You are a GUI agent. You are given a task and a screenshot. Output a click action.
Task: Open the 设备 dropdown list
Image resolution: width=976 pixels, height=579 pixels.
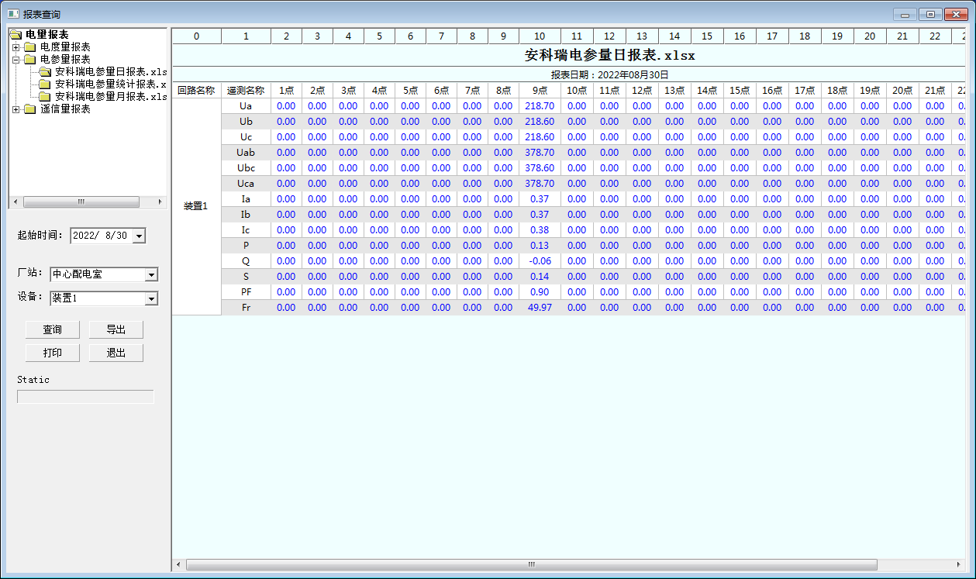point(152,298)
